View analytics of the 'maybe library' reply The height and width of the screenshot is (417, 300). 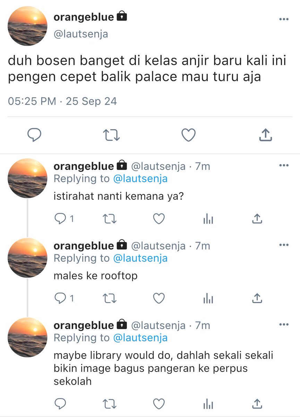[x=208, y=403]
